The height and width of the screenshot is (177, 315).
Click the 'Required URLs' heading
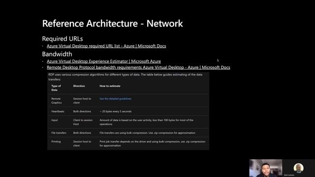[63, 38]
